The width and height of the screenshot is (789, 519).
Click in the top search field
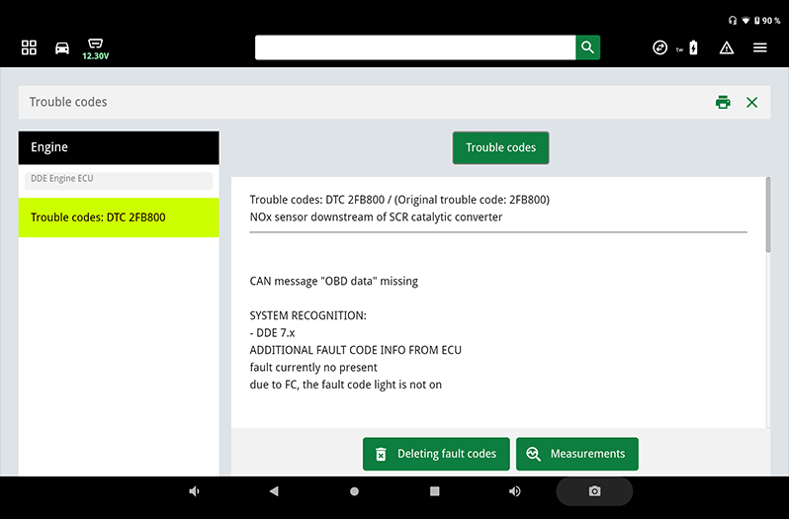tap(415, 47)
